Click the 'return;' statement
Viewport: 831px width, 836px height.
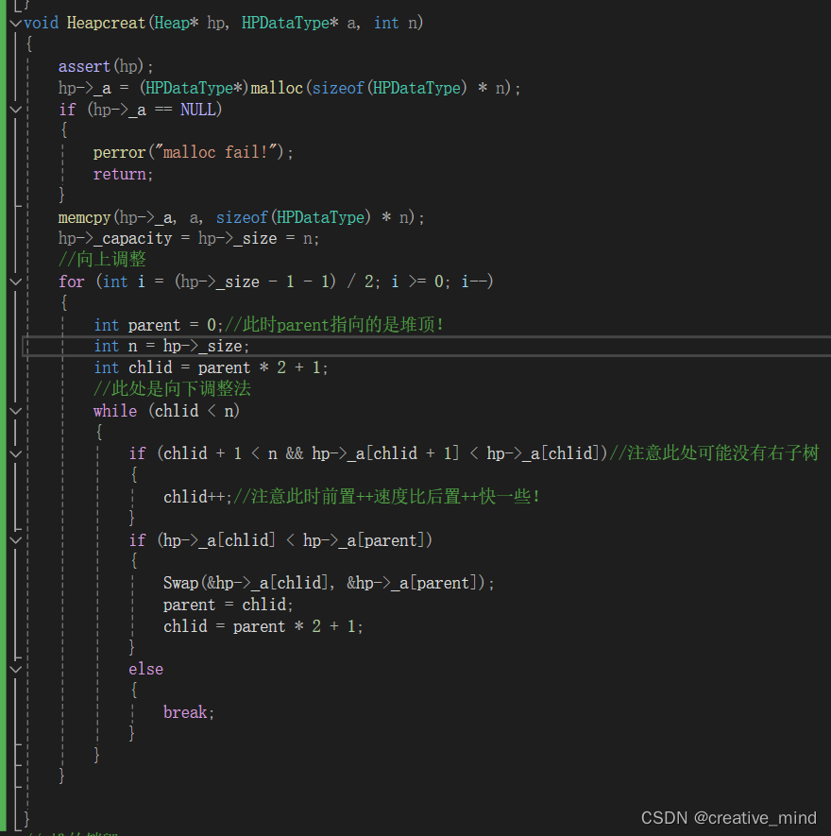tap(123, 175)
